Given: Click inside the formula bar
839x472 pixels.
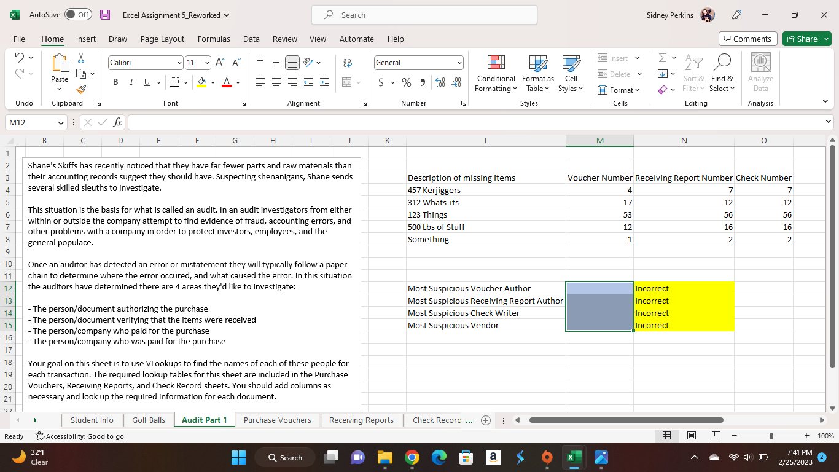Looking at the screenshot, I should [x=430, y=122].
